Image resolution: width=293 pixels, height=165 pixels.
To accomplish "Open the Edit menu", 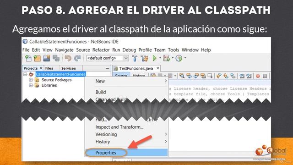I will 36,50.
